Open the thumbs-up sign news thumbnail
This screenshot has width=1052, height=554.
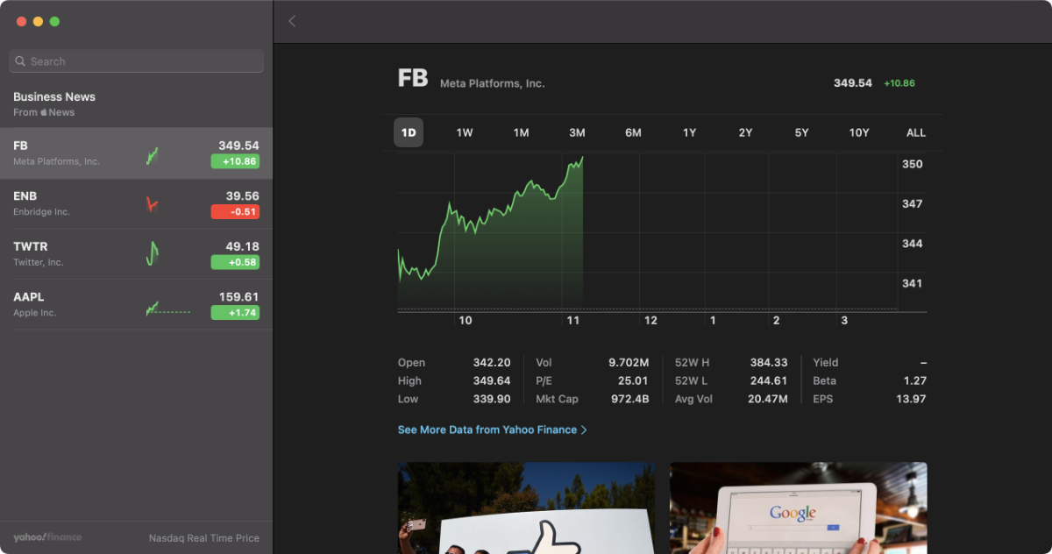[526, 508]
